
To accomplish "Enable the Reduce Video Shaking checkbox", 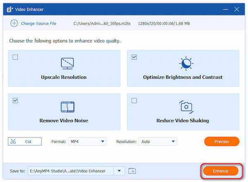I will pyautogui.click(x=134, y=100).
